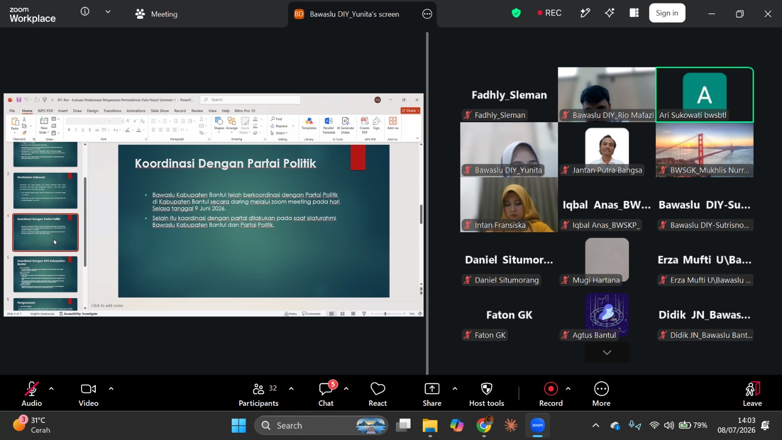Open Host tools shield
Viewport: 782px width, 440px height.
[487, 394]
